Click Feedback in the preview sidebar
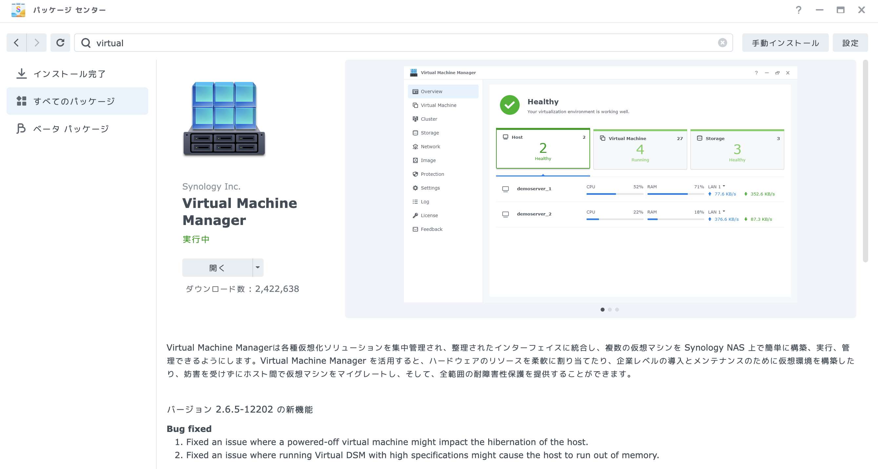Viewport: 878px width, 469px height. 443,229
